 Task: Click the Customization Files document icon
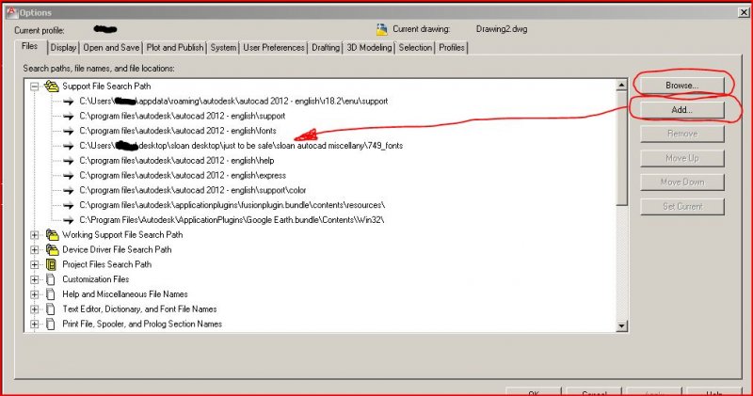pos(51,279)
